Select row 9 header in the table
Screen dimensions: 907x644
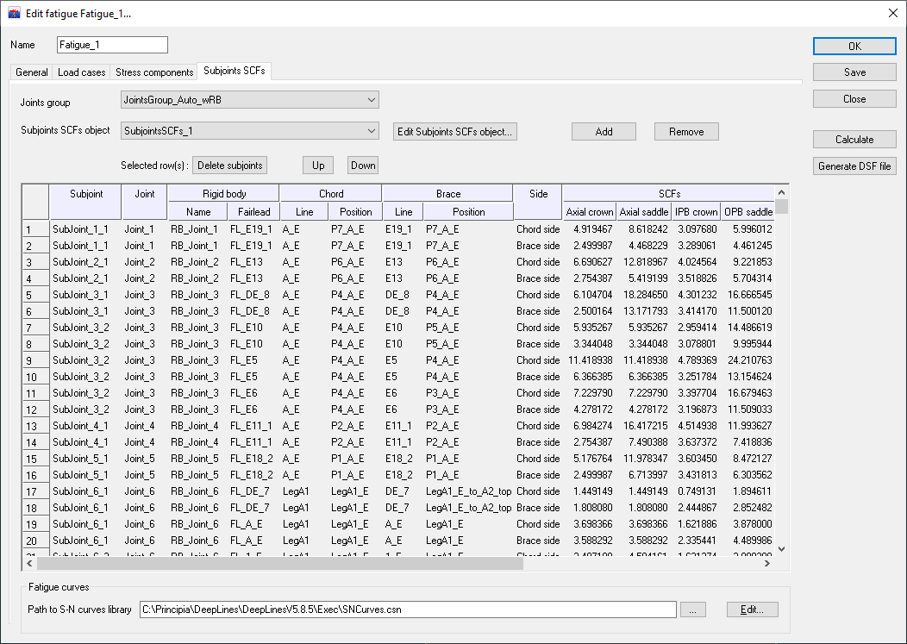(x=34, y=360)
